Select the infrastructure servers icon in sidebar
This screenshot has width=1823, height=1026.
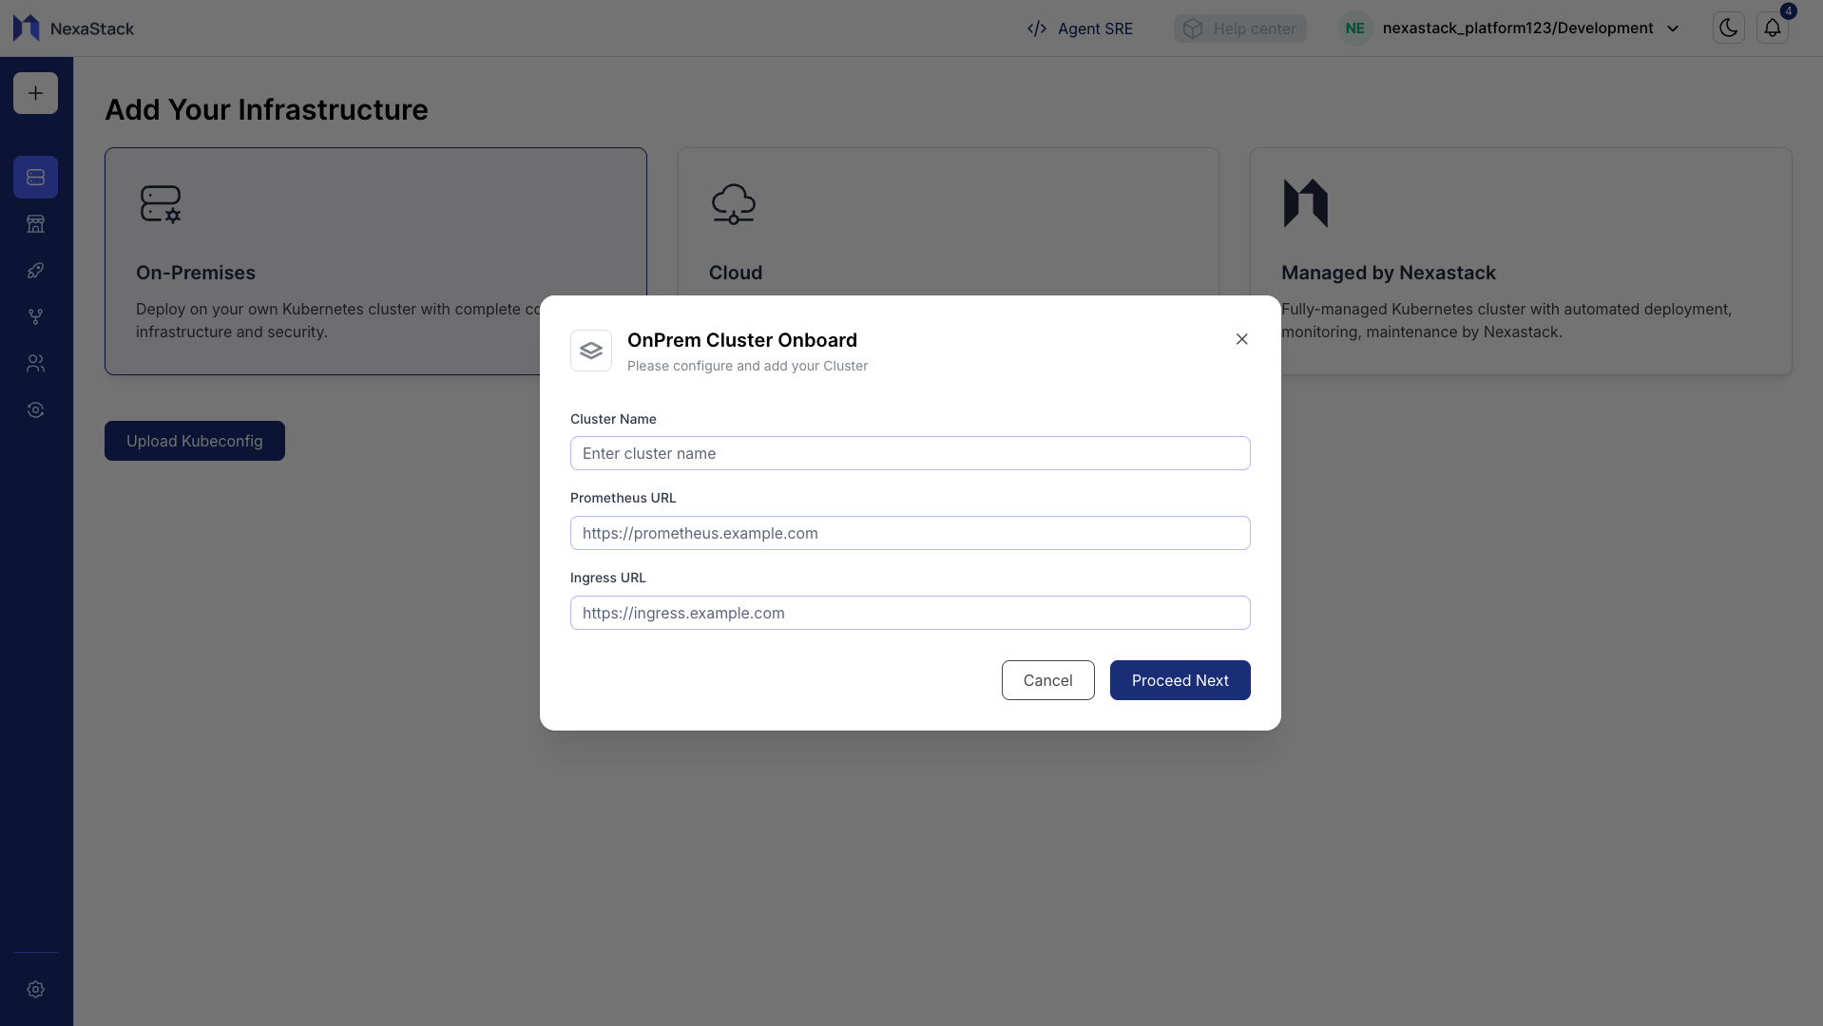pyautogui.click(x=35, y=177)
